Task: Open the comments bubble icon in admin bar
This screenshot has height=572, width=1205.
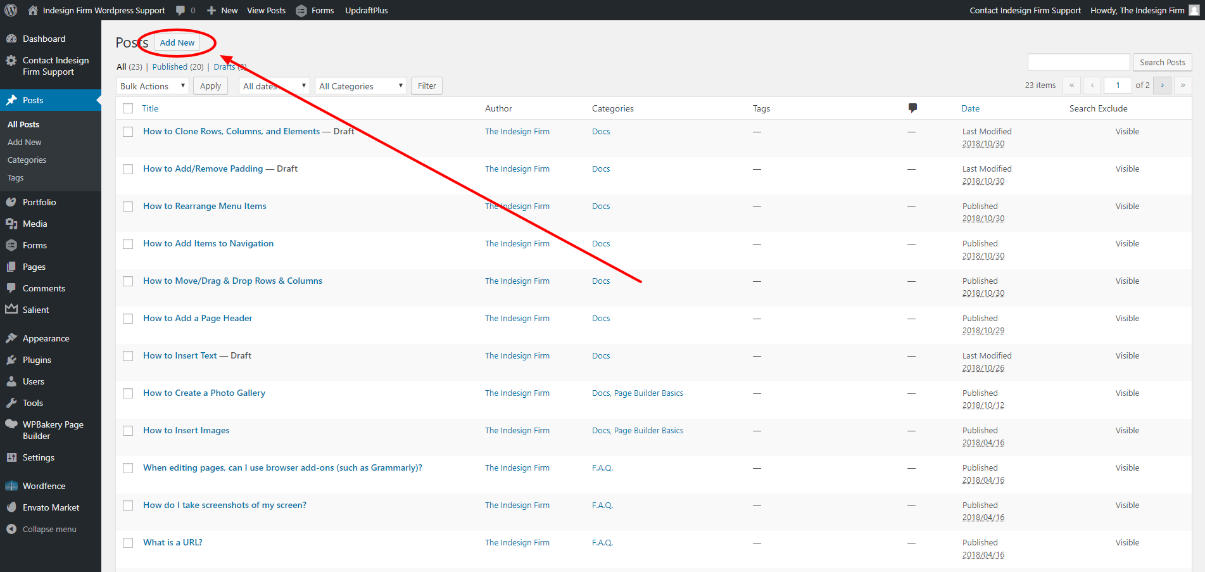Action: (181, 10)
